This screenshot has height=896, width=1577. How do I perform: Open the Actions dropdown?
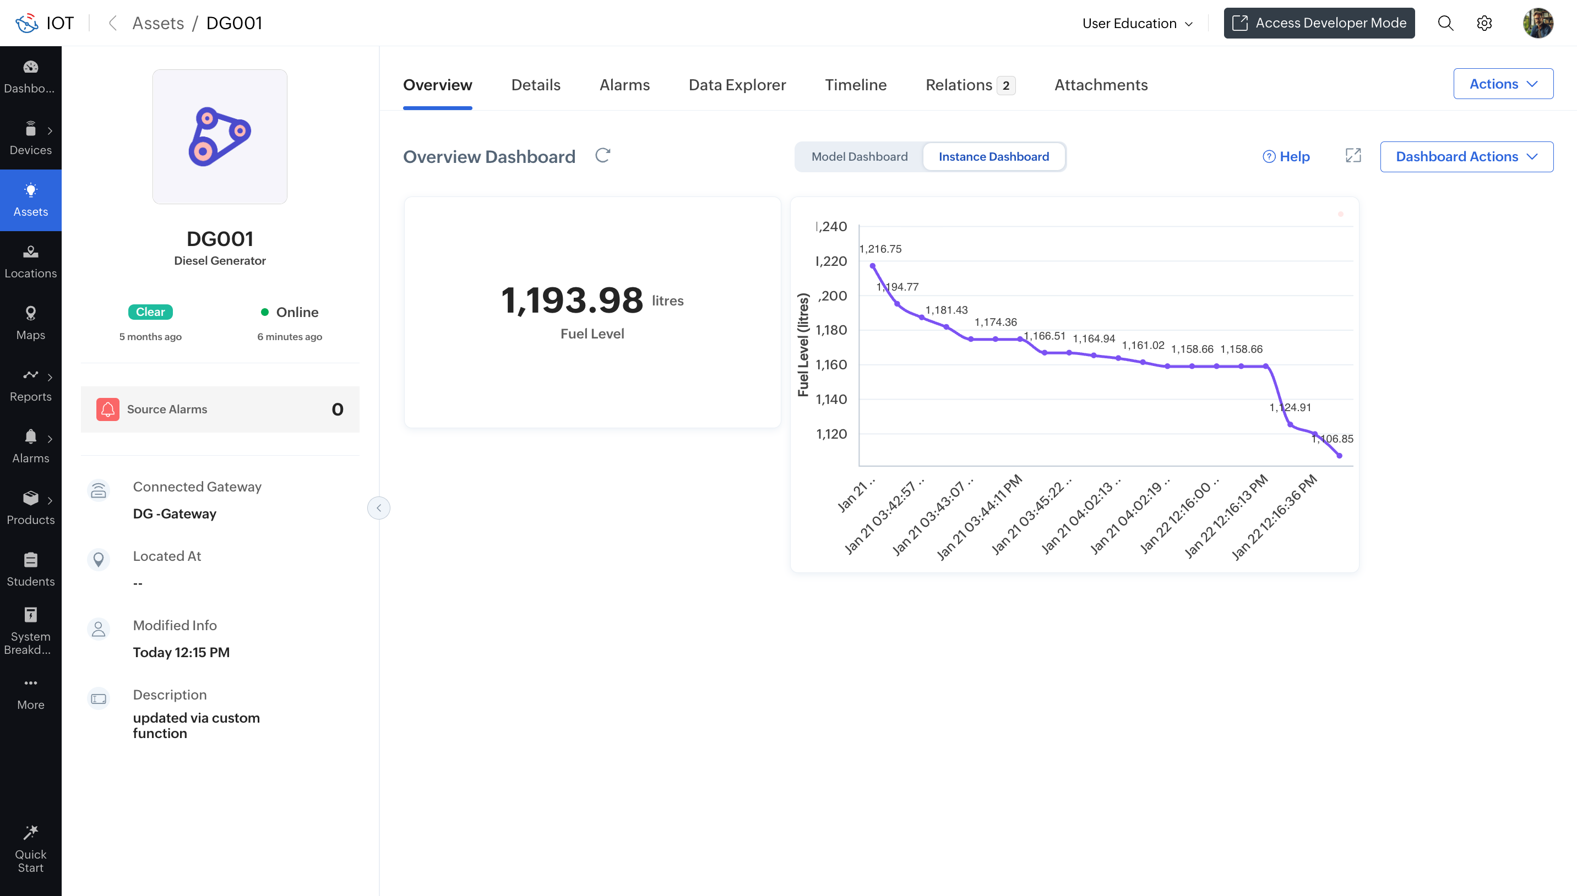pos(1503,84)
